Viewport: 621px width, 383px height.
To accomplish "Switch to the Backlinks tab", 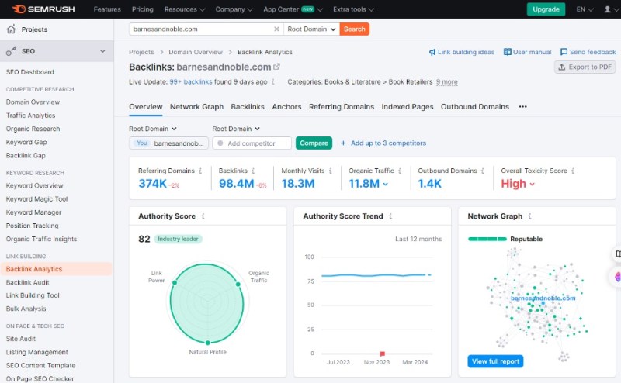I will click(x=248, y=107).
